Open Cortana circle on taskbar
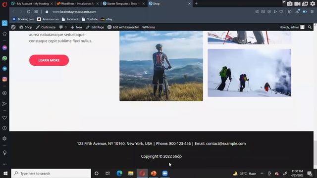 click(97, 174)
